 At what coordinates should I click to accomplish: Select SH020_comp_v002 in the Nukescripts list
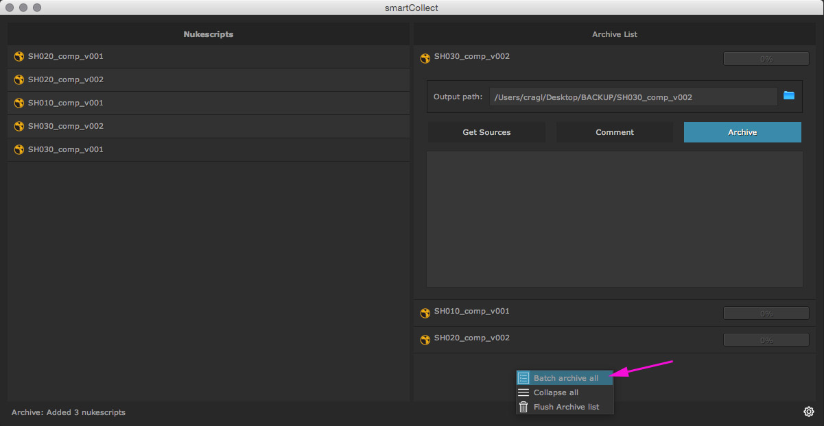point(66,80)
